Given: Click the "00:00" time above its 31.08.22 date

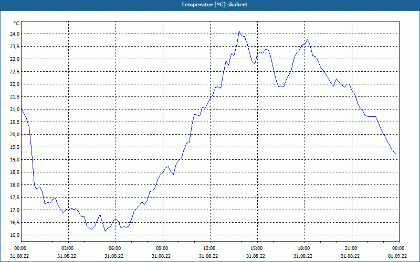Looking at the screenshot, I should [x=19, y=248].
